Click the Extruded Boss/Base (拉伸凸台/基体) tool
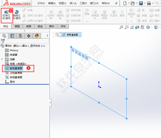Screen dimensions: 161x138 click(x=6, y=15)
